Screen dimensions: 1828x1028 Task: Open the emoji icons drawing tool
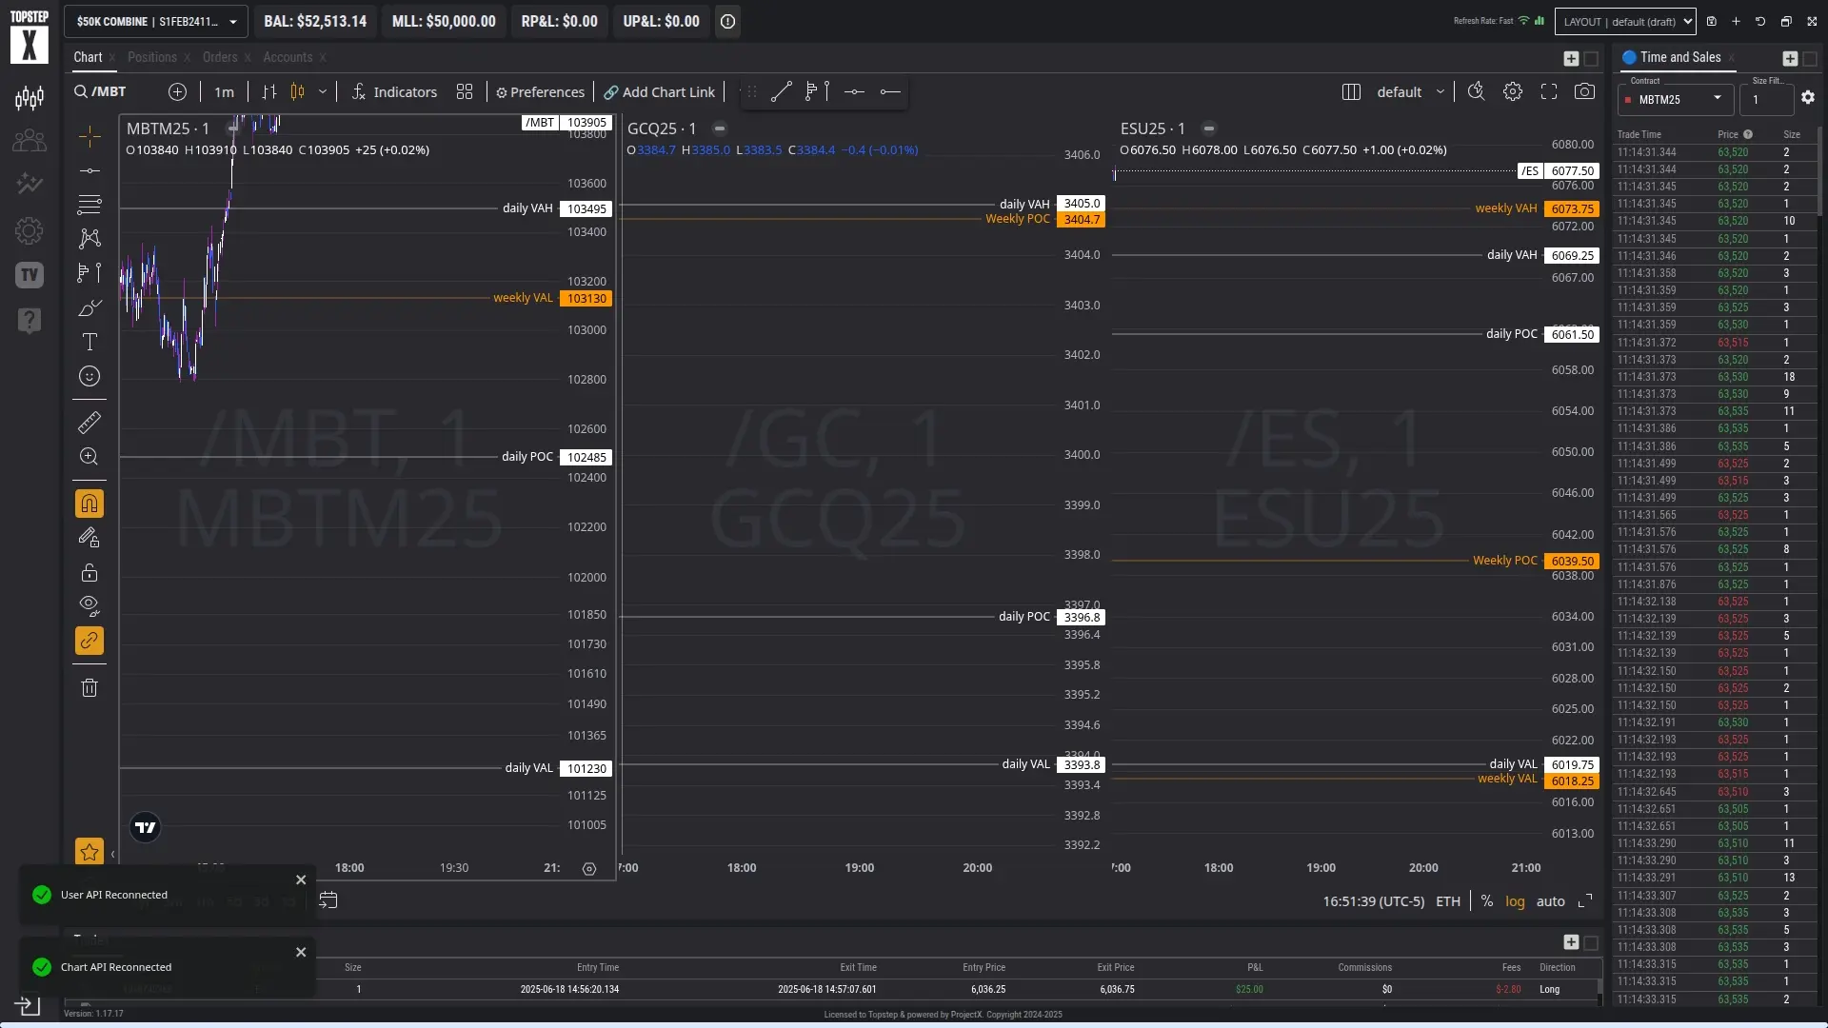(89, 376)
